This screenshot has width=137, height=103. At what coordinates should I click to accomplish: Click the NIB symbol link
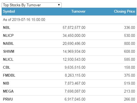(6, 83)
